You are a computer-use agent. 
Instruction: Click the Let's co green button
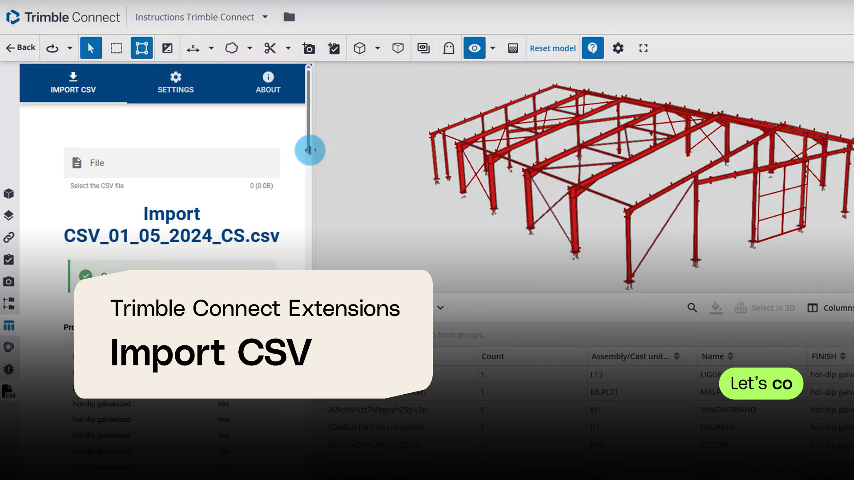tap(761, 383)
